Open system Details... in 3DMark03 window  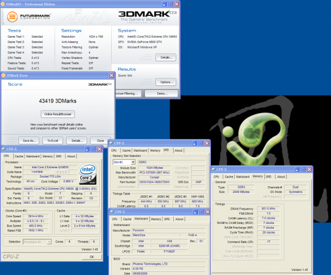point(166,57)
